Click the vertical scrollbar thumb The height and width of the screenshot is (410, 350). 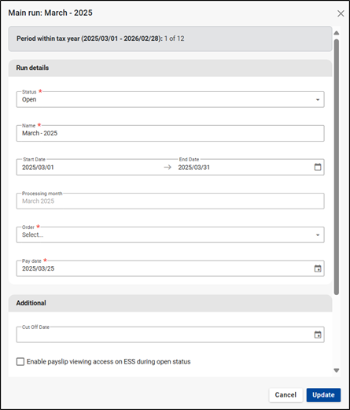coord(337,167)
